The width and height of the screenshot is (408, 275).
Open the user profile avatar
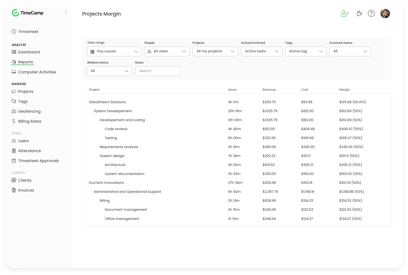385,14
